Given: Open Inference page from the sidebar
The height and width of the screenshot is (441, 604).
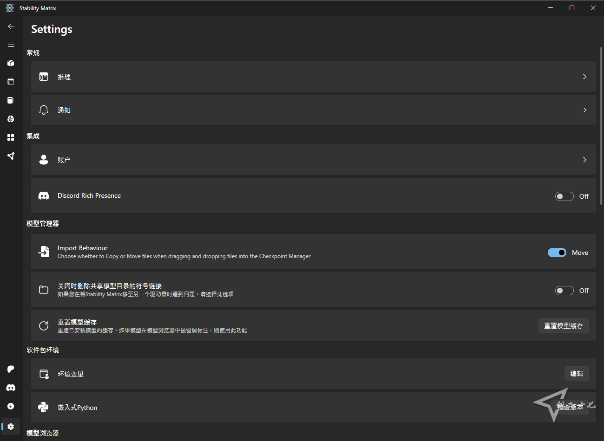Looking at the screenshot, I should (x=11, y=82).
